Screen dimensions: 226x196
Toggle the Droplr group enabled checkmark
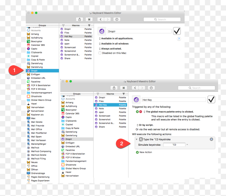coord(177,31)
